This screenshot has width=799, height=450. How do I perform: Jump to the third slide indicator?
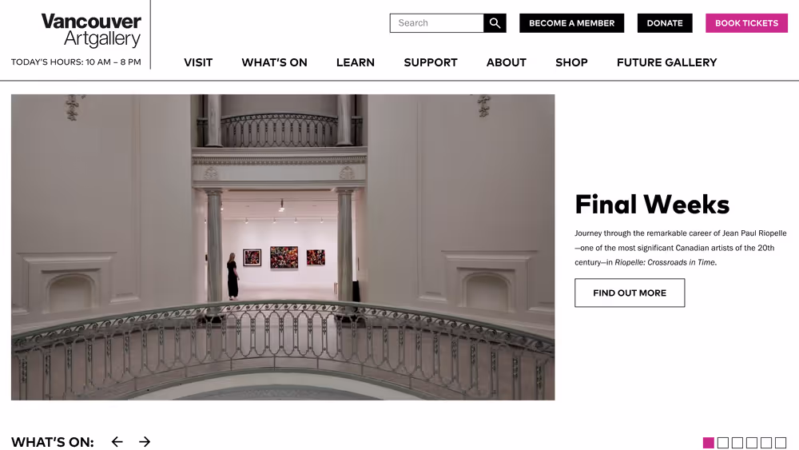737,443
